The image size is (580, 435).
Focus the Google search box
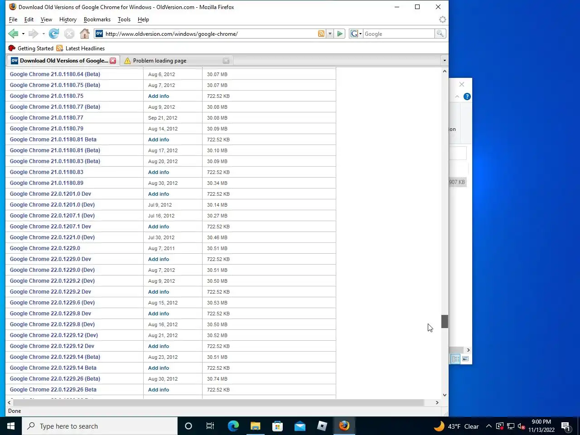(399, 34)
